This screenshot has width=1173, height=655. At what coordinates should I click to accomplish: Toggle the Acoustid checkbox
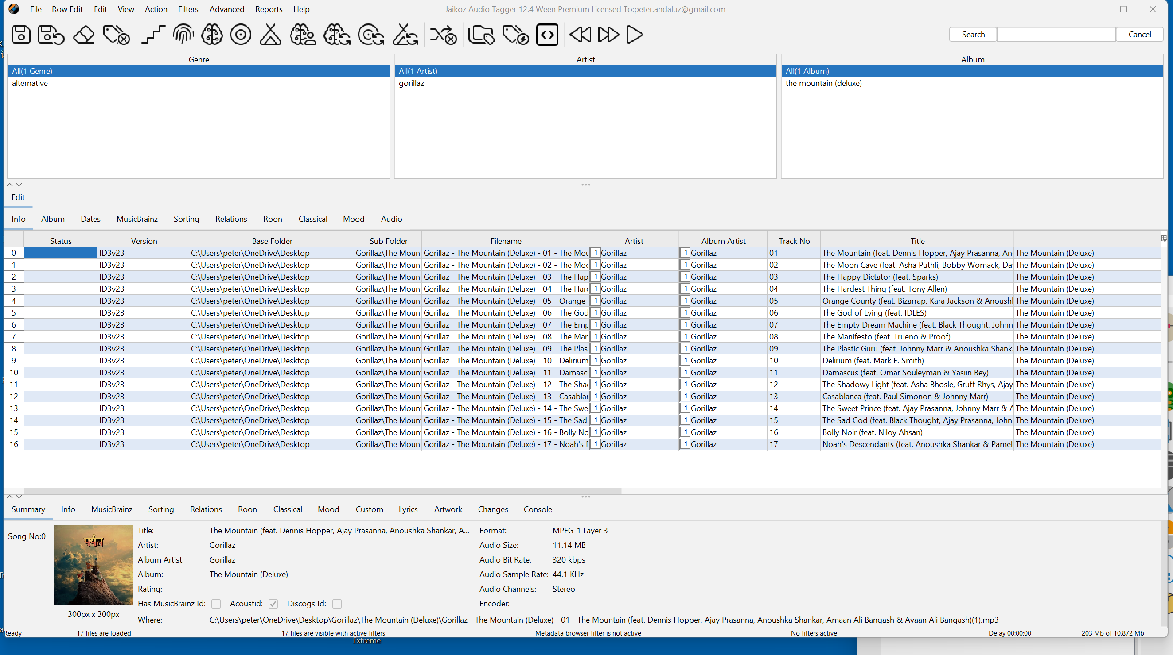[x=273, y=604]
